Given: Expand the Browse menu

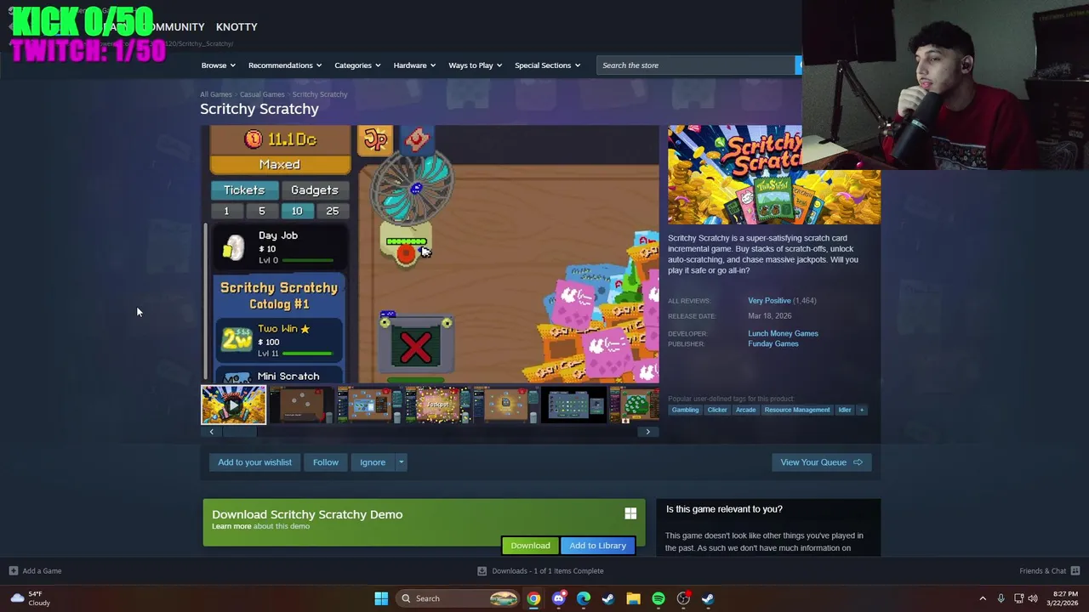Looking at the screenshot, I should [218, 65].
